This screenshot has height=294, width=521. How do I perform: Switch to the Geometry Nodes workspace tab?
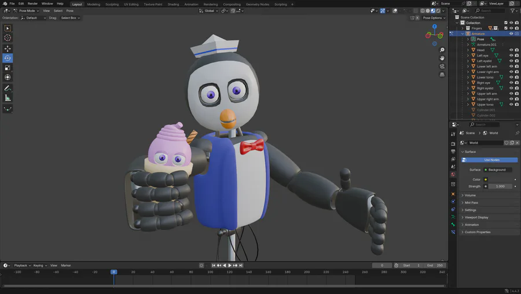pyautogui.click(x=258, y=4)
